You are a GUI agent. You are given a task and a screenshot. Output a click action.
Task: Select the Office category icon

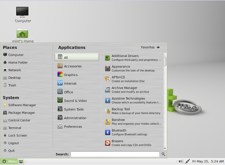click(x=60, y=92)
